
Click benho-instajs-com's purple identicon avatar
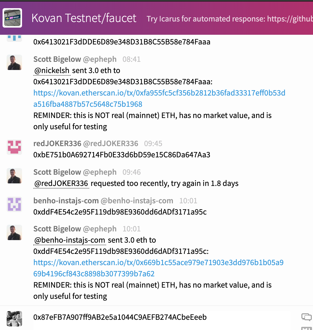tap(14, 204)
